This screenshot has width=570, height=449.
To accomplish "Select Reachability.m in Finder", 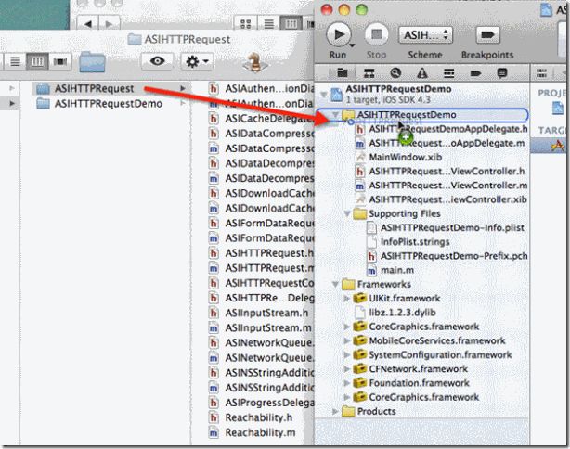I will coord(261,432).
